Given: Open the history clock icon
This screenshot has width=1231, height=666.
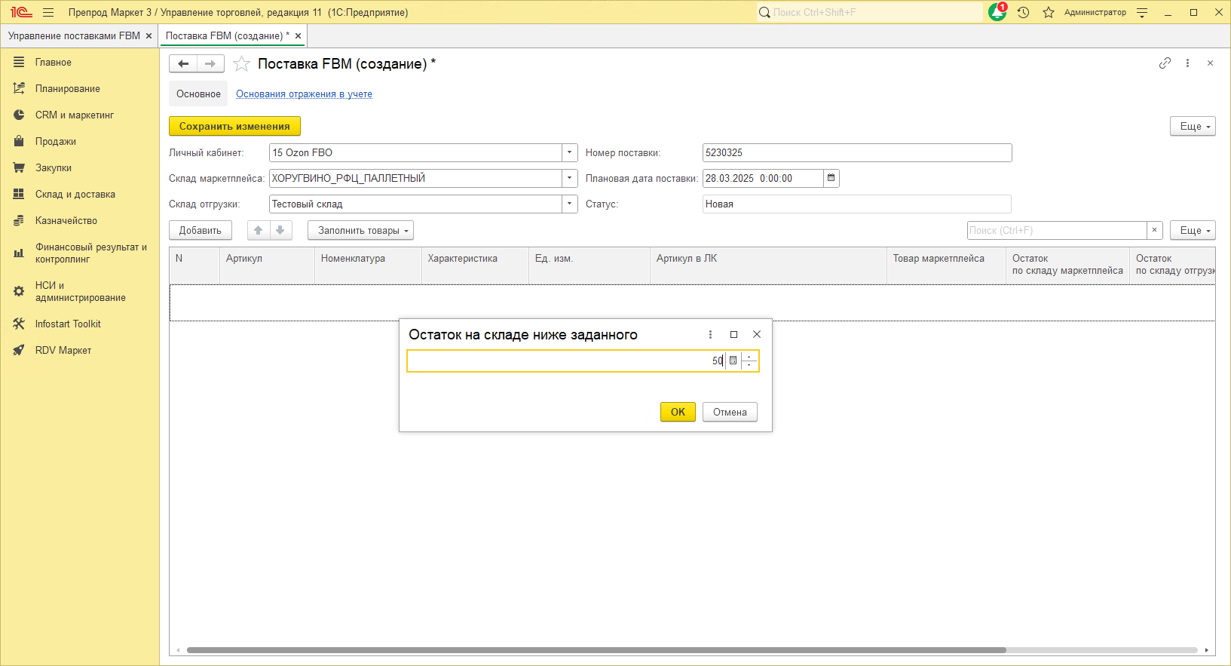Looking at the screenshot, I should (x=1023, y=12).
